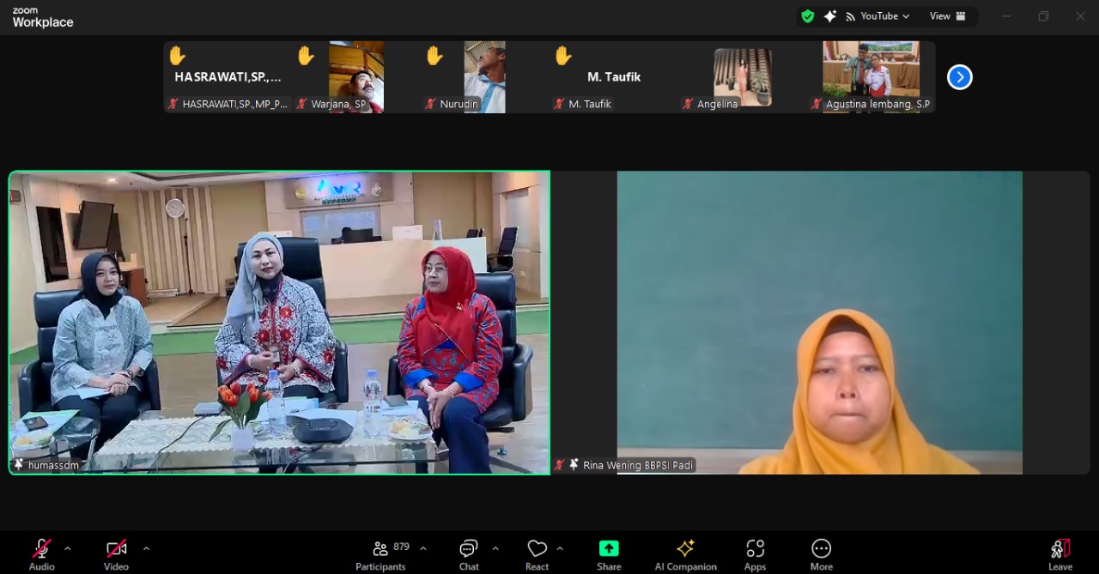Expand the audio settings arrow
1099x574 pixels.
[68, 548]
